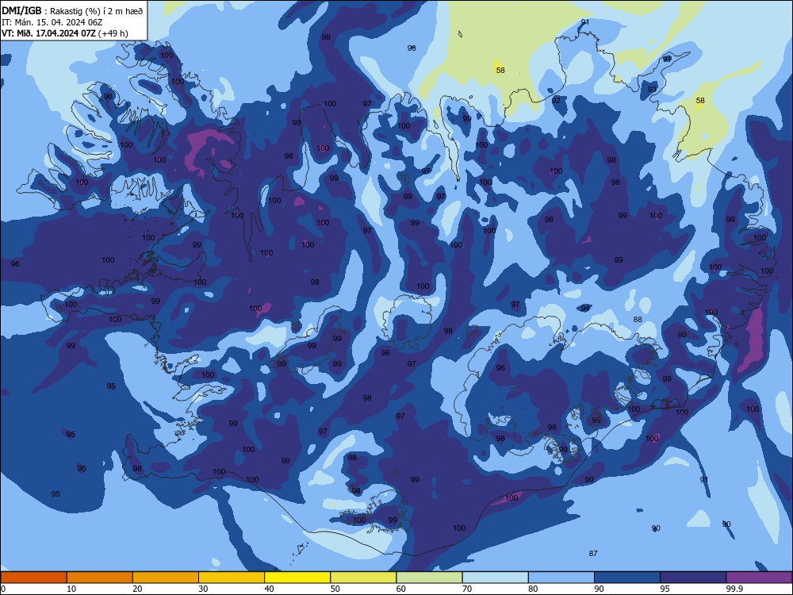Select the navy 95–99.9 legend swatch
Screen dimensions: 793x595
click(x=693, y=578)
